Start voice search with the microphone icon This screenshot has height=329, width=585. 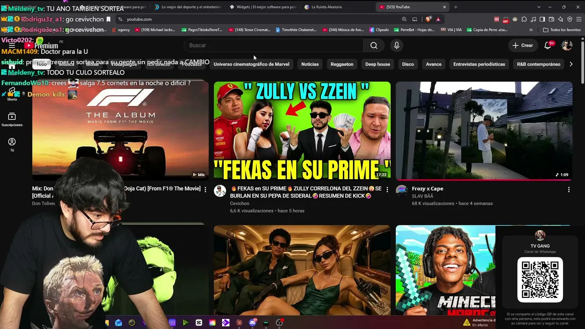coord(397,45)
